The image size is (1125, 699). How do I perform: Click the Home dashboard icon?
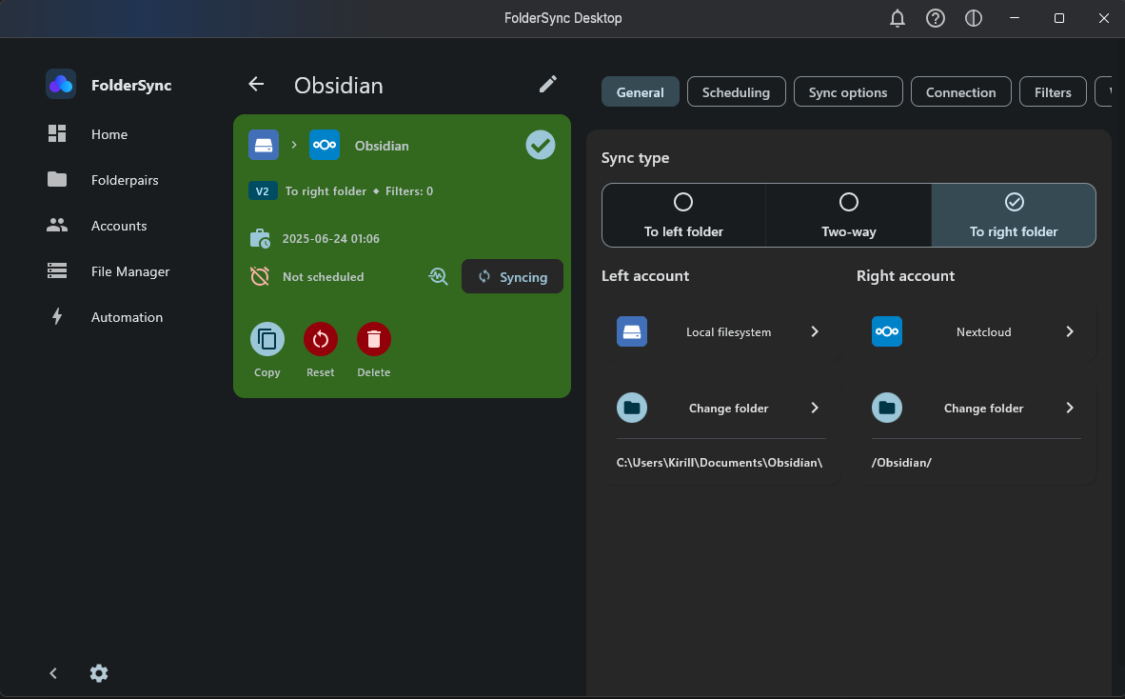click(x=57, y=133)
